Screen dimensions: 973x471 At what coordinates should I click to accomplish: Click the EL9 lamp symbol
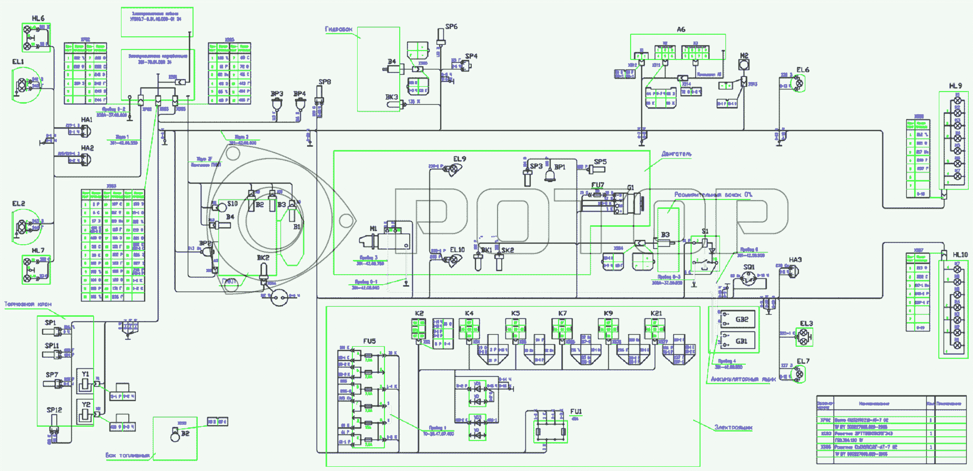(x=453, y=169)
